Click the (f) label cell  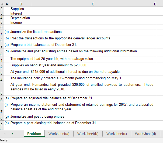point(7,108)
